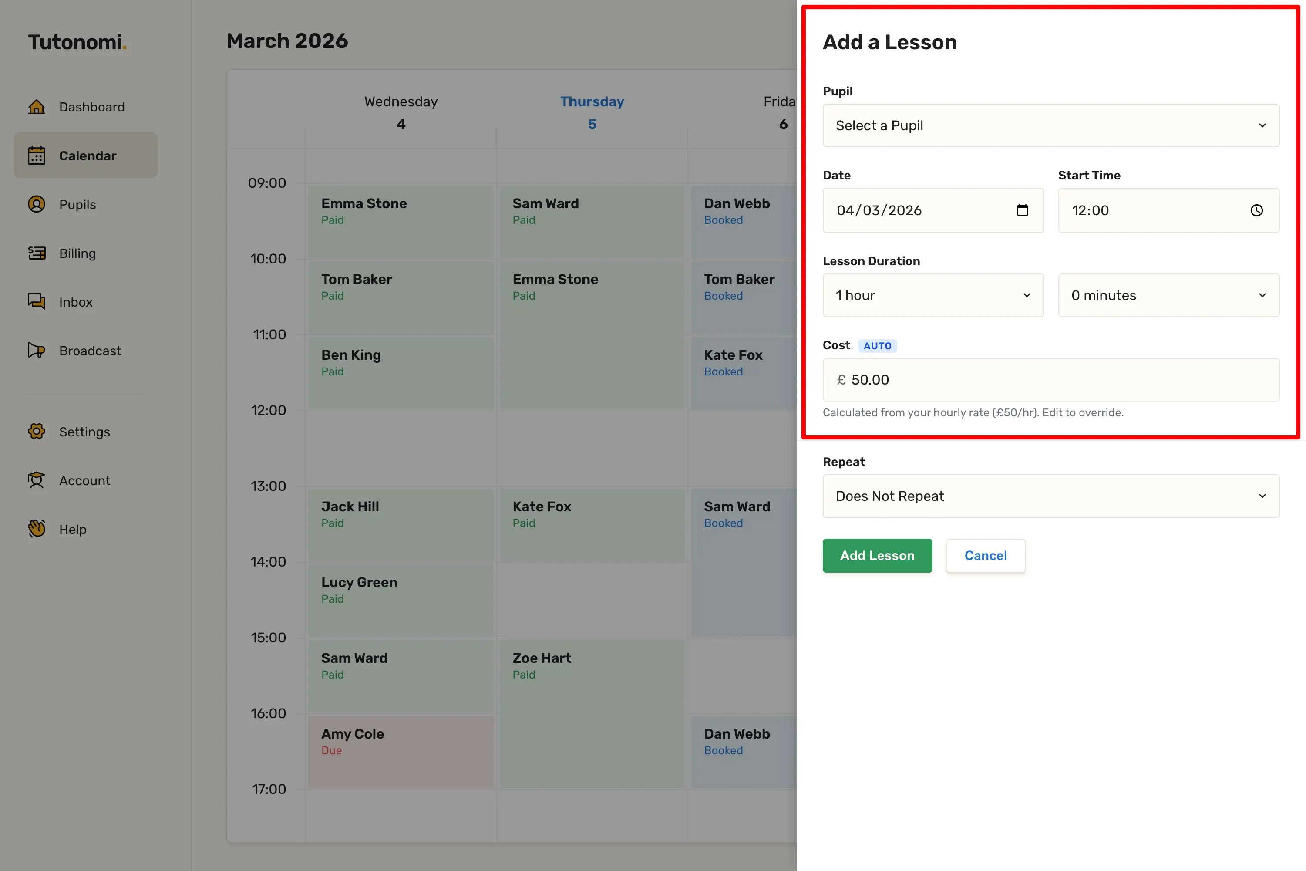Open the 0 minutes duration dropdown
Image resolution: width=1306 pixels, height=871 pixels.
(1168, 296)
